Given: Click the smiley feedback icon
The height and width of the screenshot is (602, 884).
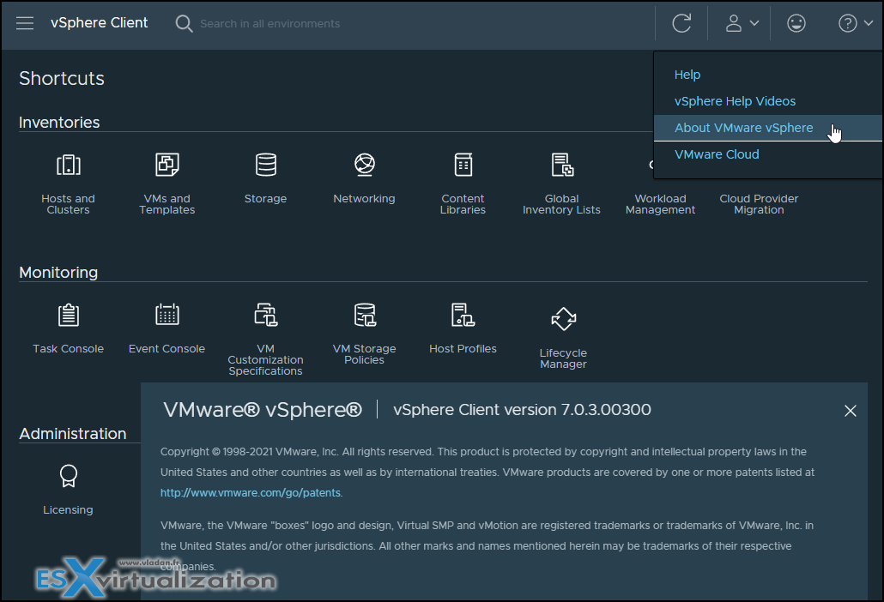Looking at the screenshot, I should coord(796,23).
